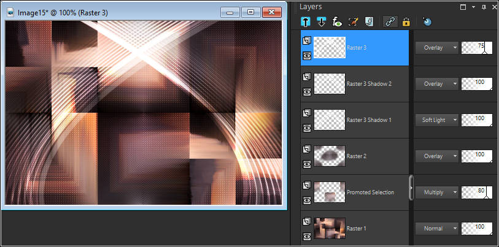
Task: Click the layer type icon on Promoted Selection
Action: [x=306, y=185]
